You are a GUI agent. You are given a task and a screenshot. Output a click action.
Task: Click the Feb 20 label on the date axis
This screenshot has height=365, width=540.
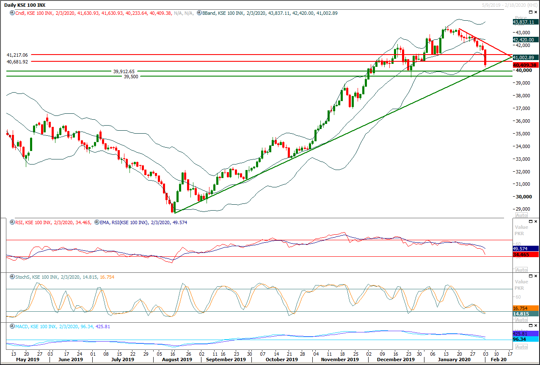tap(498, 360)
